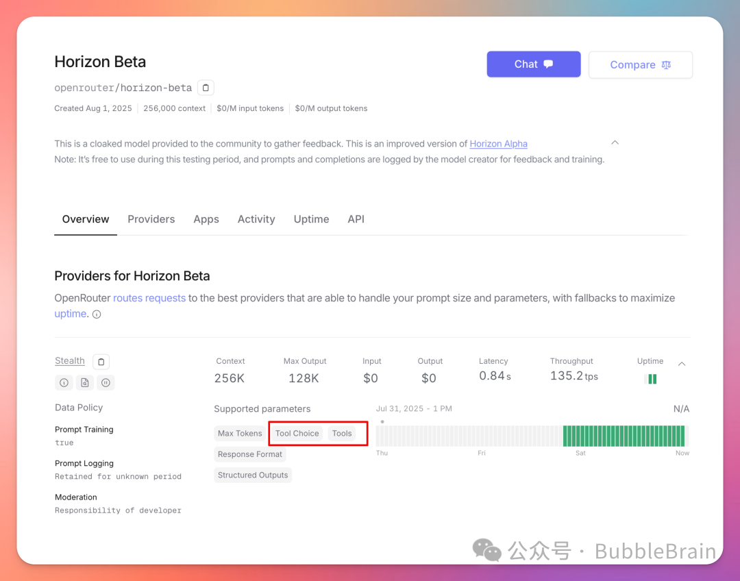Click the Compare button
The width and height of the screenshot is (740, 581).
point(641,64)
